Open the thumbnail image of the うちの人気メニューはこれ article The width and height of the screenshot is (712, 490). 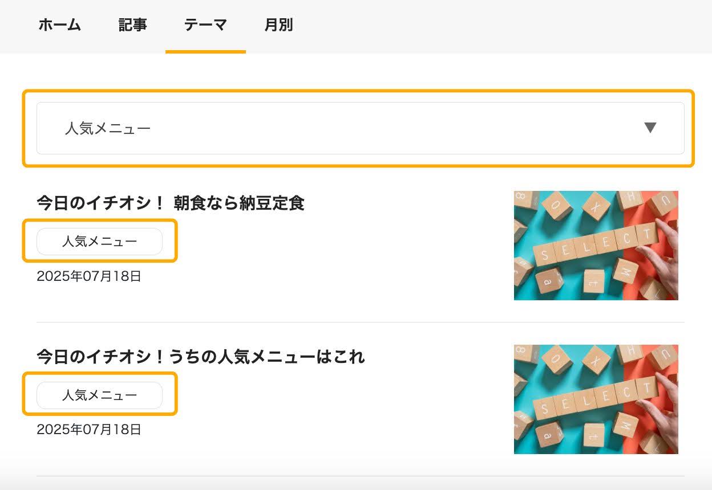tap(596, 399)
